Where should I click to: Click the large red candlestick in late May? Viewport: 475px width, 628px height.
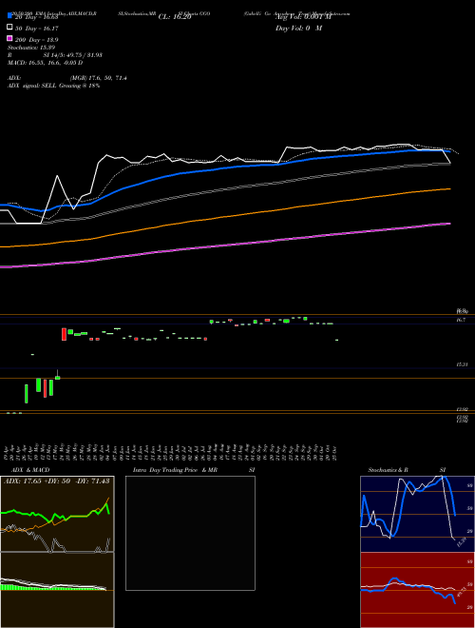coord(64,334)
